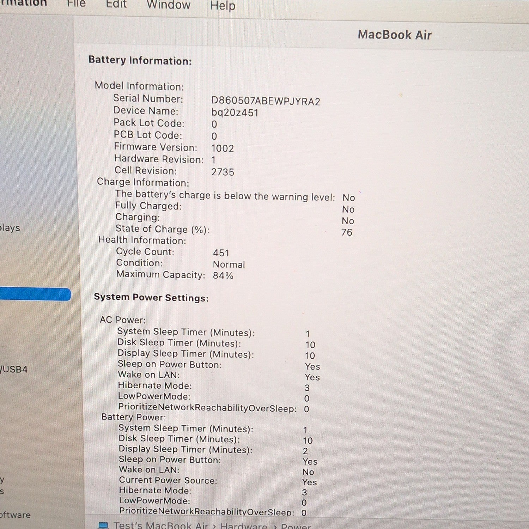Click Sleep on Power Button label under Battery Power
Screen dimensions: 529x529
pyautogui.click(x=170, y=460)
